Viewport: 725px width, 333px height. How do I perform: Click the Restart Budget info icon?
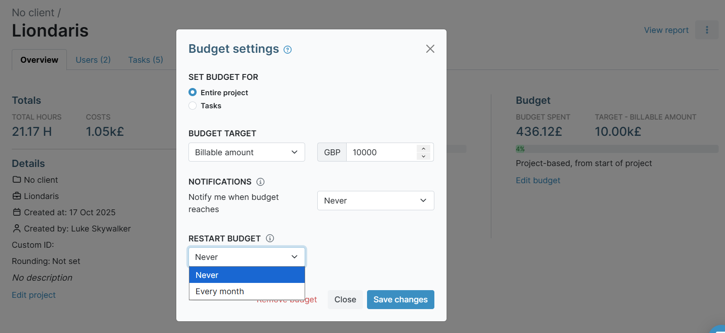point(270,238)
